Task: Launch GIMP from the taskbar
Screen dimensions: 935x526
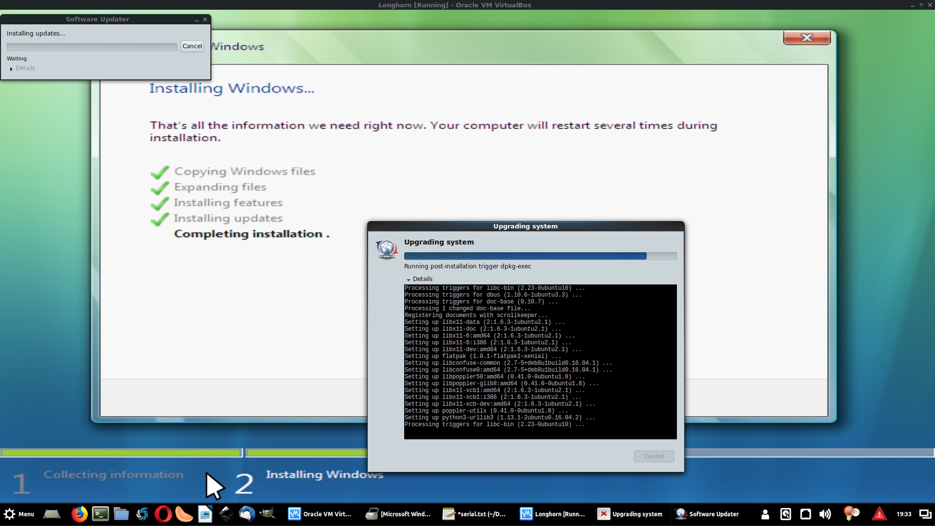Action: 267,514
